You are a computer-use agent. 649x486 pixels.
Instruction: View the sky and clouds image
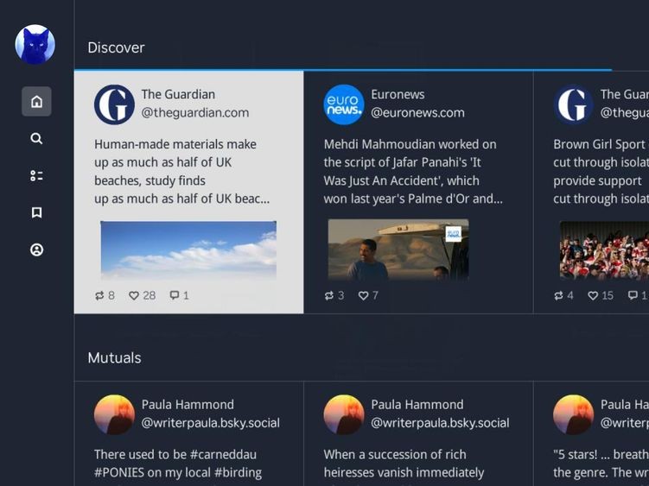click(188, 249)
